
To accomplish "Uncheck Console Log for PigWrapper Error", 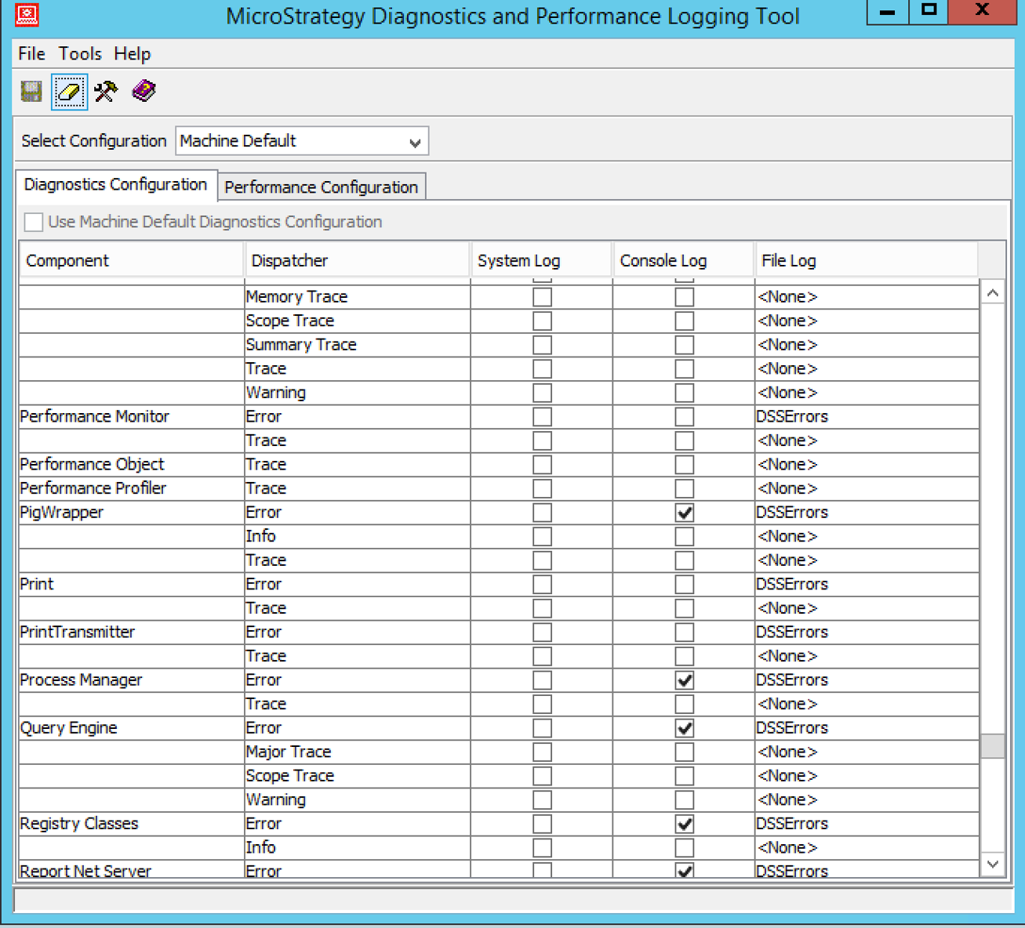I will [684, 512].
